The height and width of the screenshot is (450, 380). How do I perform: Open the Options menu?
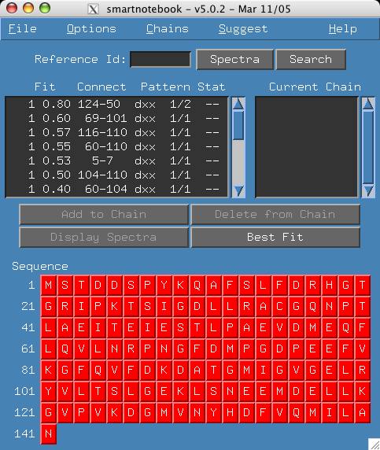[91, 28]
